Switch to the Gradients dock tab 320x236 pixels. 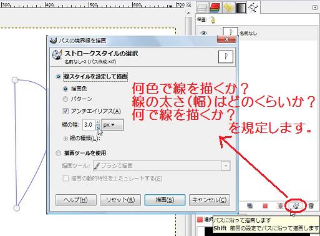(241, 7)
